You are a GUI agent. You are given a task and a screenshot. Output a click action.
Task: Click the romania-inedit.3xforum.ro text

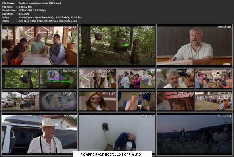111,154
